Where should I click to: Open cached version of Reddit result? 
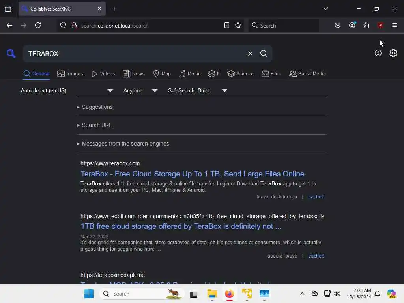(x=316, y=256)
